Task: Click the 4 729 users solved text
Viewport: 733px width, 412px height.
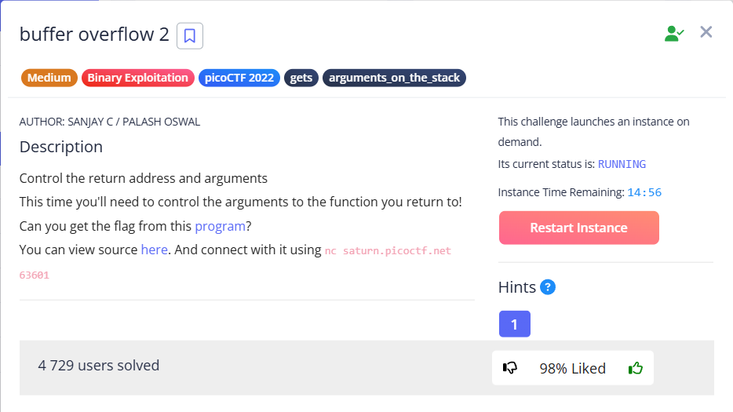Action: [99, 365]
